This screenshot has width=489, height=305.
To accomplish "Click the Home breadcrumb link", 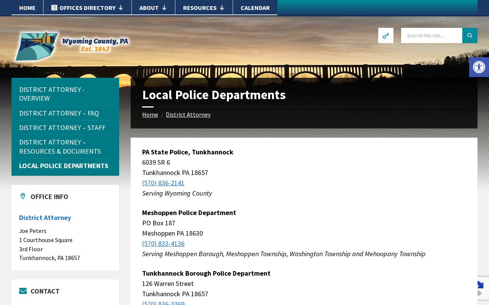I will coord(150,114).
